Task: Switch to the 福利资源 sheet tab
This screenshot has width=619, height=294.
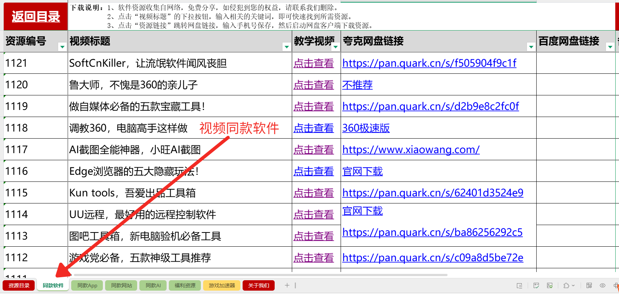Action: tap(185, 285)
